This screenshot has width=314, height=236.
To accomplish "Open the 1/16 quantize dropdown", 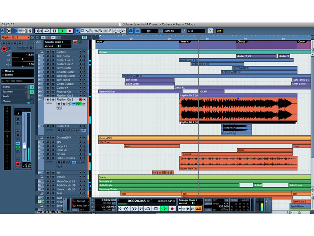I will 196,31.
